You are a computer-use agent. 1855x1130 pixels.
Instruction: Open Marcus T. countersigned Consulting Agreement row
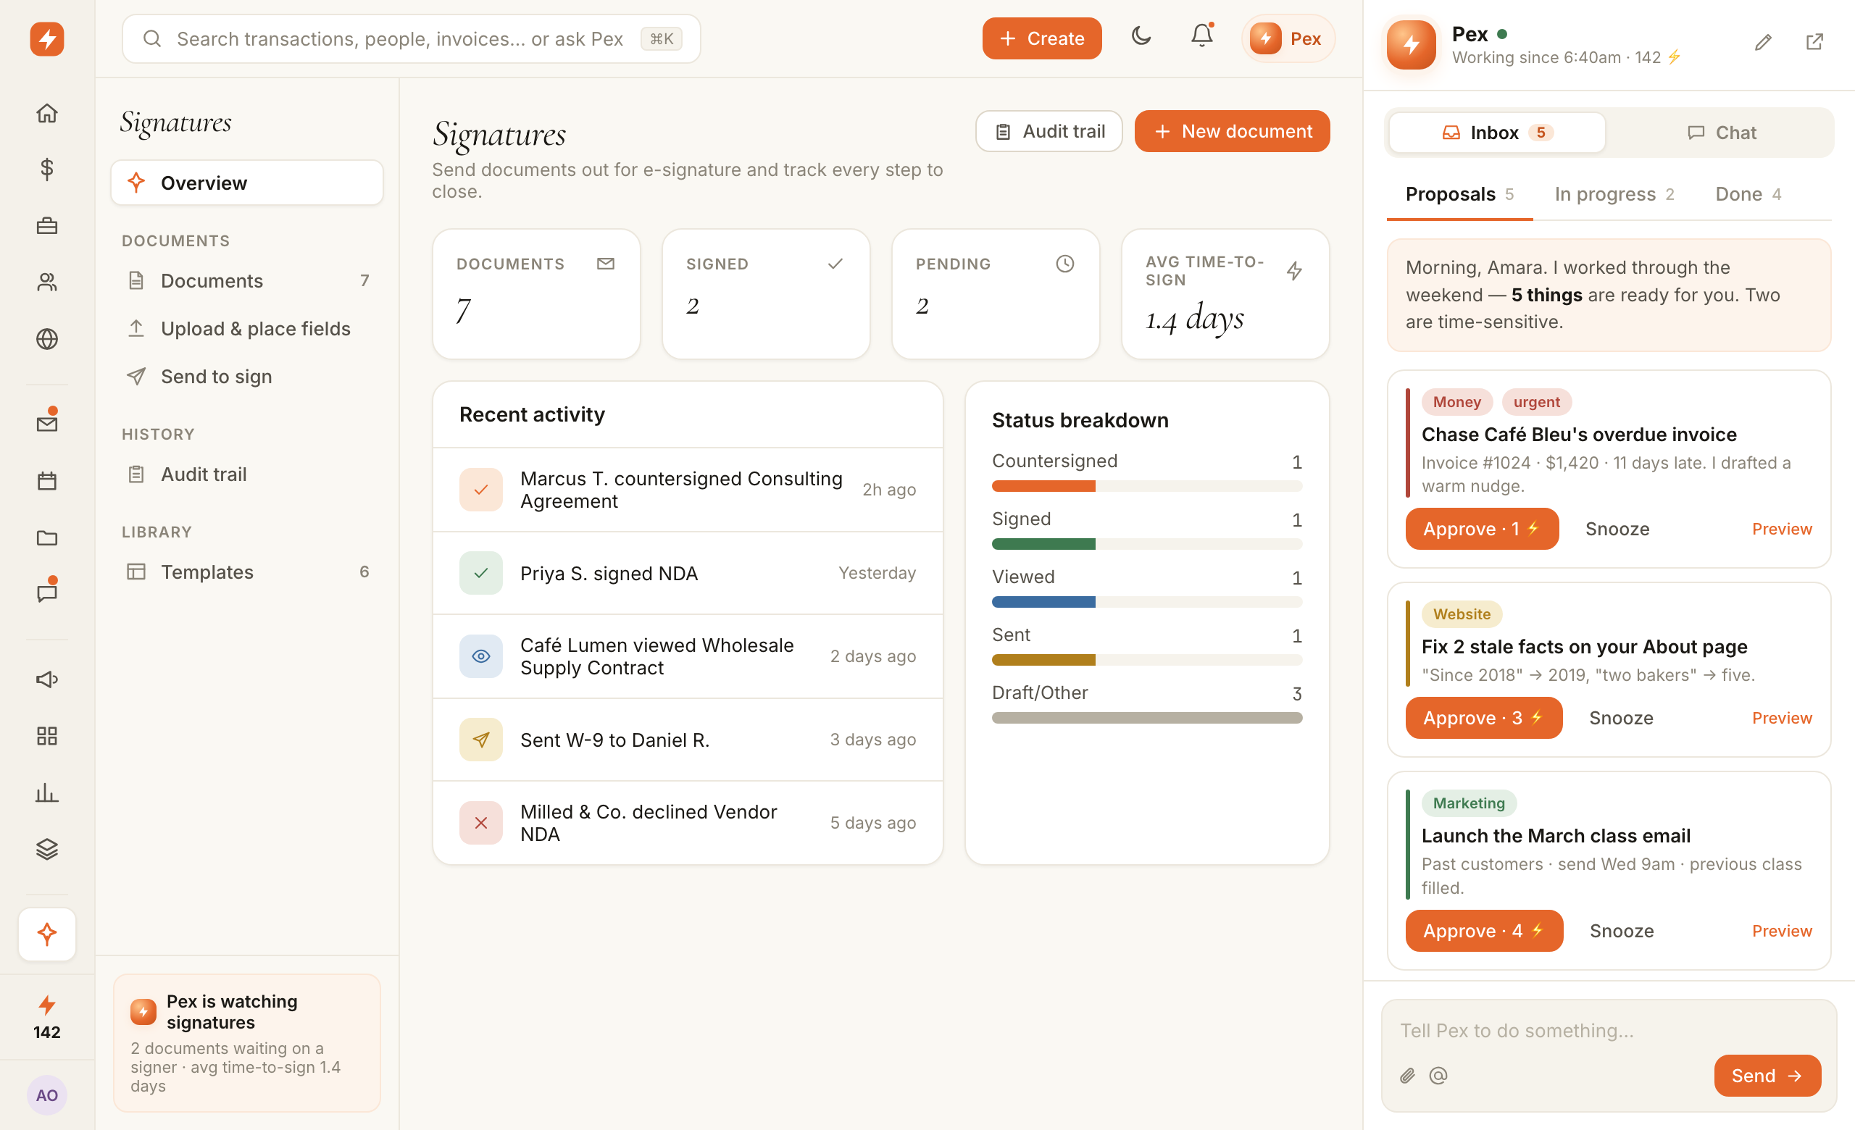pyautogui.click(x=688, y=490)
